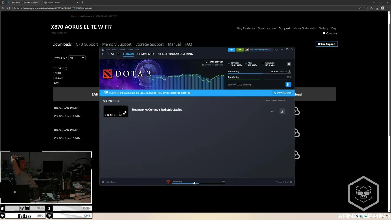Screen dimensions: 391x220
Task: Click the Dota 2 logo banner
Action: point(127,74)
